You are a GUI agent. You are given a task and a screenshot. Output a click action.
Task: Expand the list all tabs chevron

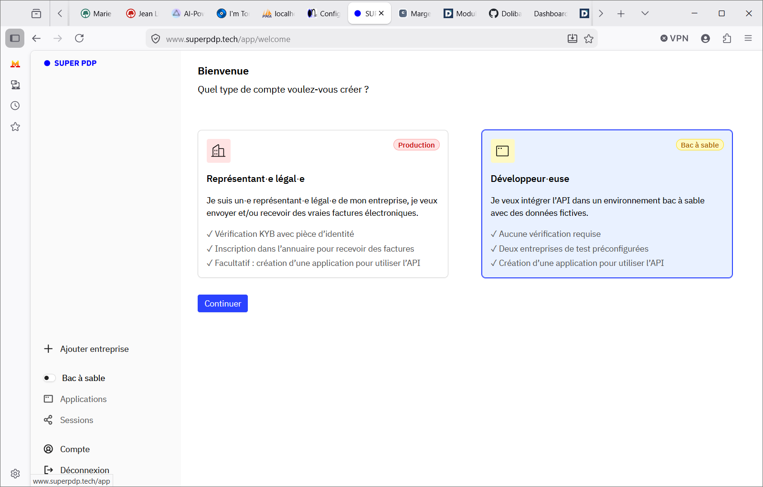click(645, 13)
